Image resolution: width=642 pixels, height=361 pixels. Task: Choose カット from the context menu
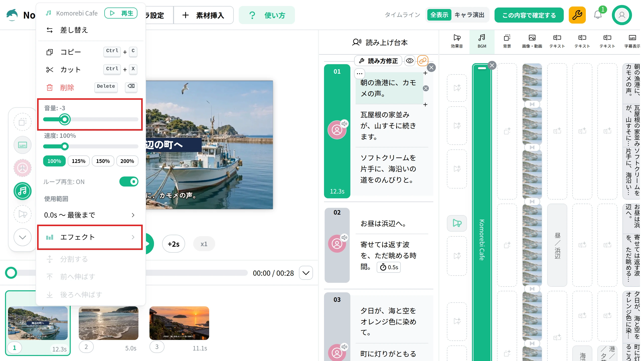tap(90, 70)
